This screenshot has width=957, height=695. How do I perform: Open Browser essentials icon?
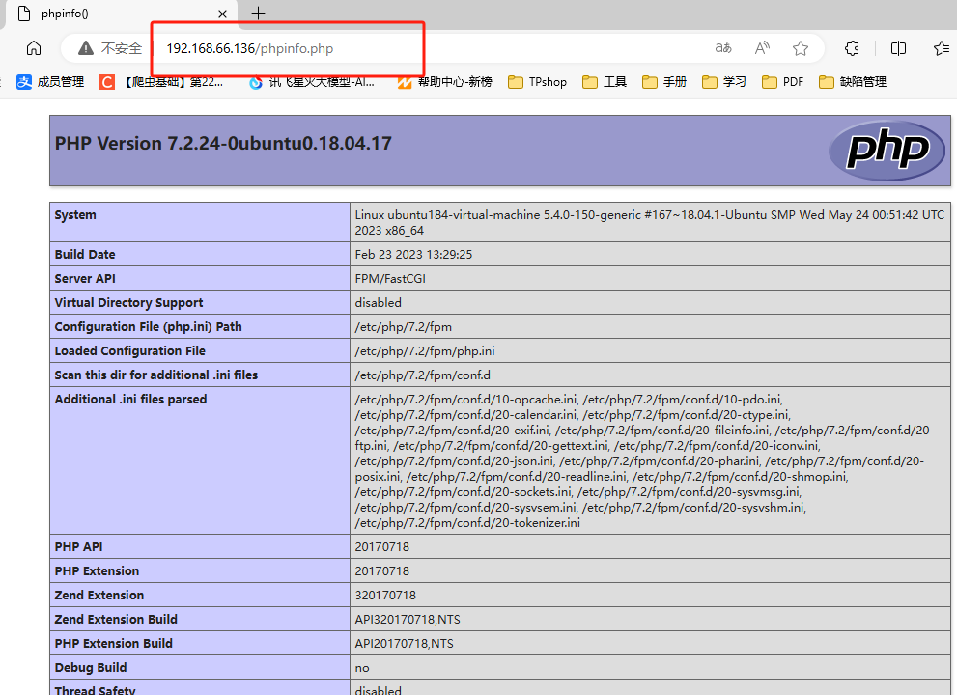coord(853,47)
